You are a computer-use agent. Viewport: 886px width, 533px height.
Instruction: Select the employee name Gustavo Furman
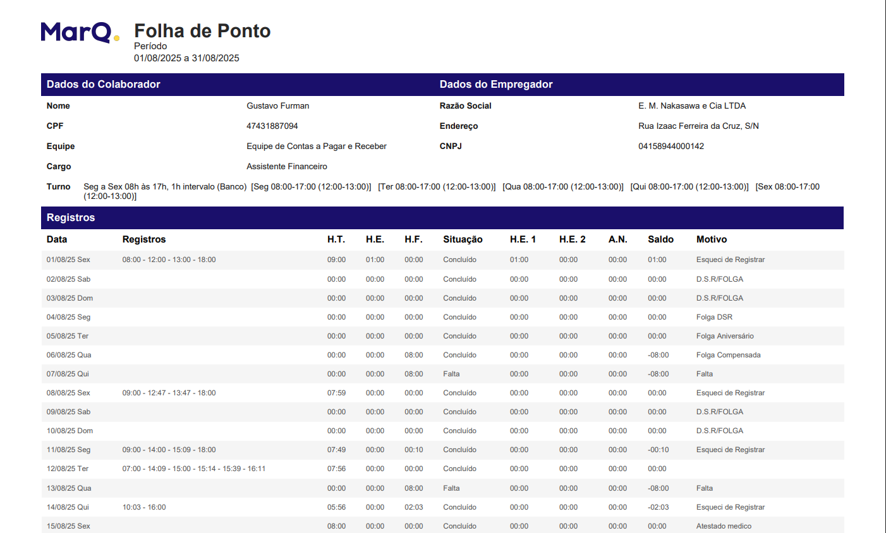click(277, 106)
